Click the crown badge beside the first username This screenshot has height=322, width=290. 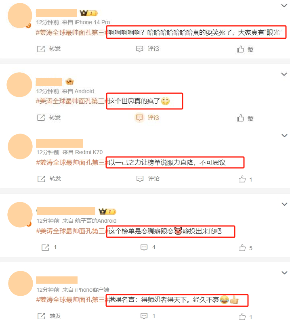88,13
